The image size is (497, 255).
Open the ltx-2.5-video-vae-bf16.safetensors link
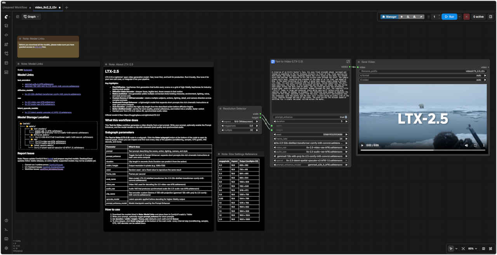point(40,102)
